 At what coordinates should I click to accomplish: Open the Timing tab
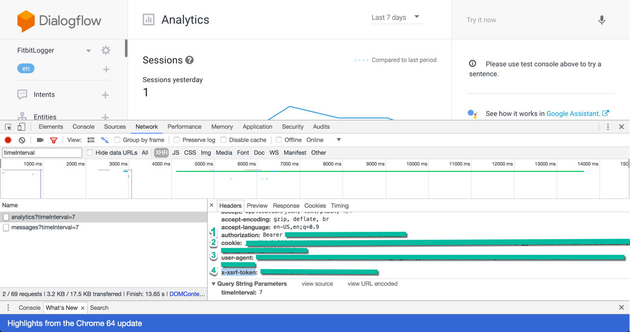340,206
